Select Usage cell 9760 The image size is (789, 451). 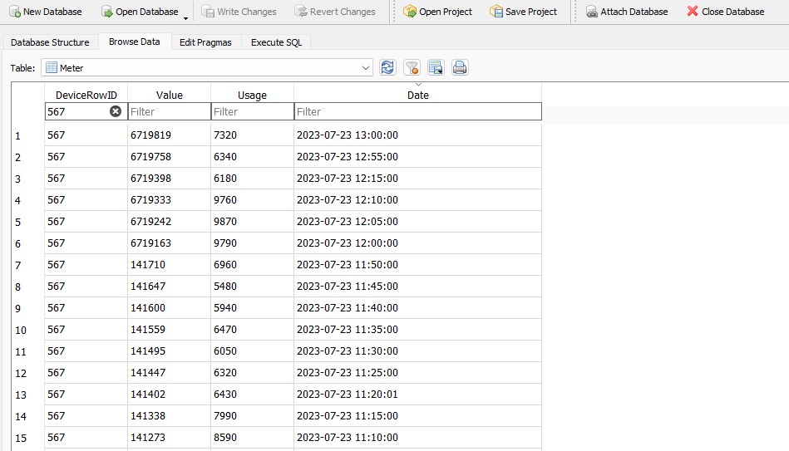click(252, 199)
